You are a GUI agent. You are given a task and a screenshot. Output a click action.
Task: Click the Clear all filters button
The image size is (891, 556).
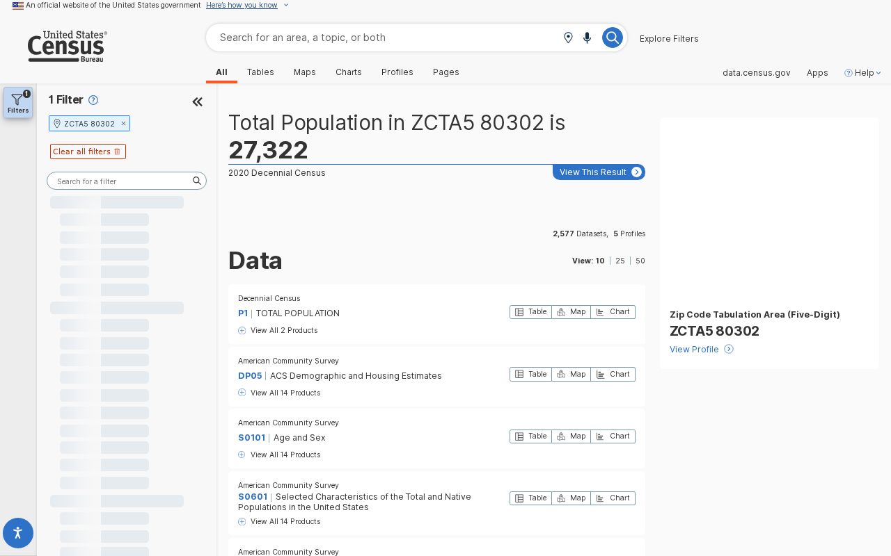(88, 152)
